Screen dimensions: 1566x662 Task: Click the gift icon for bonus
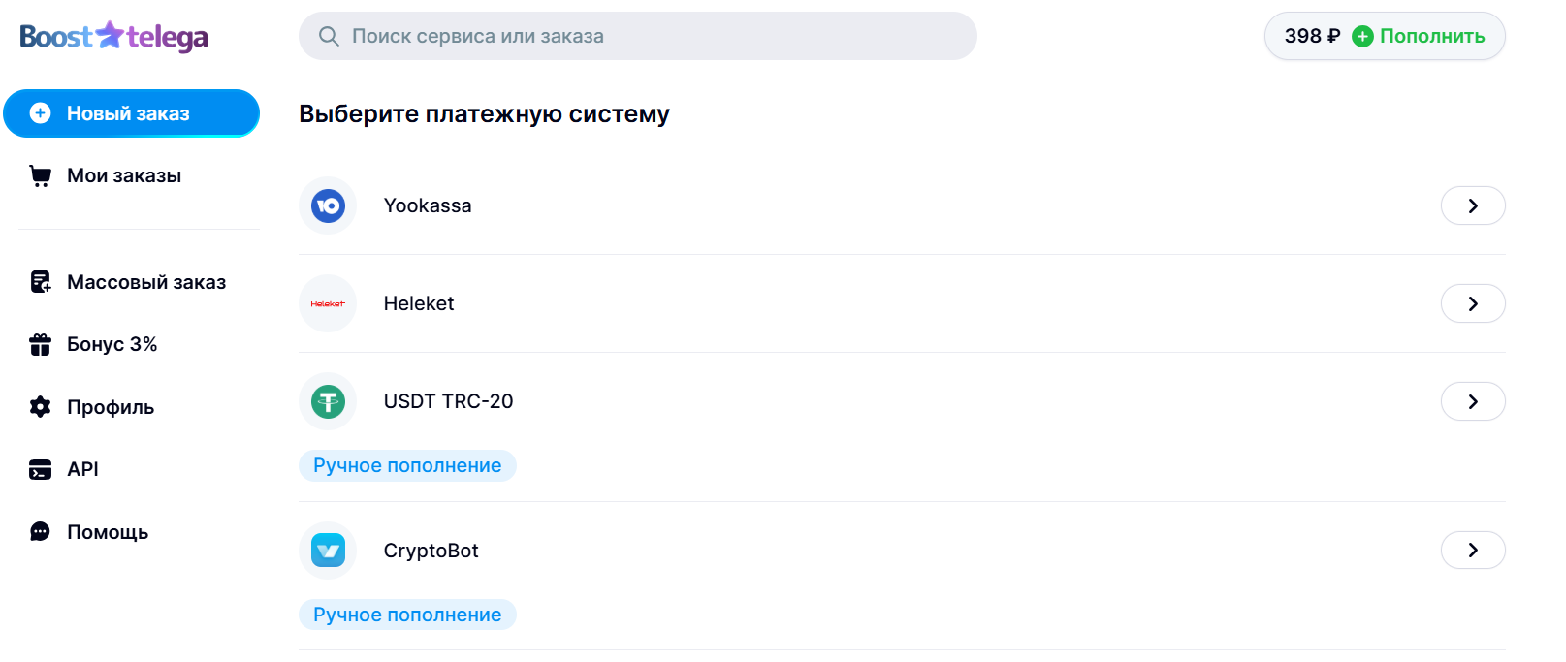[x=40, y=344]
